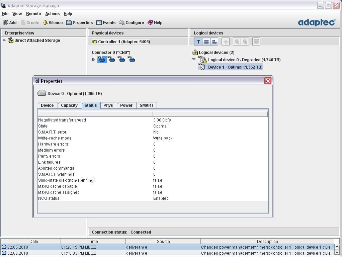This screenshot has height=257, width=342.
Task: Switch to the Device tab
Action: (x=47, y=105)
